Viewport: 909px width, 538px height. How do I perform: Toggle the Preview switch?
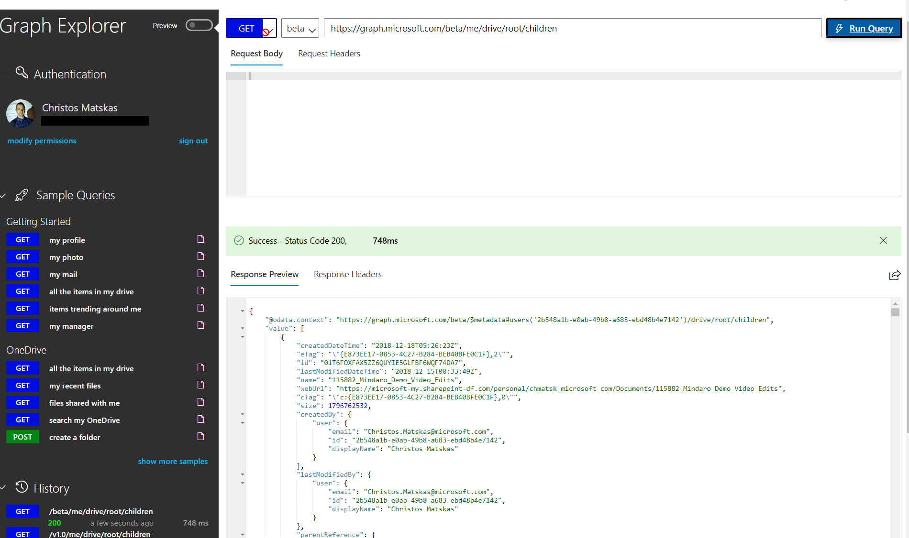click(199, 25)
